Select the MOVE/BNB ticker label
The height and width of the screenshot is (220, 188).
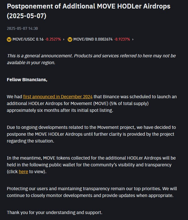click(x=84, y=39)
